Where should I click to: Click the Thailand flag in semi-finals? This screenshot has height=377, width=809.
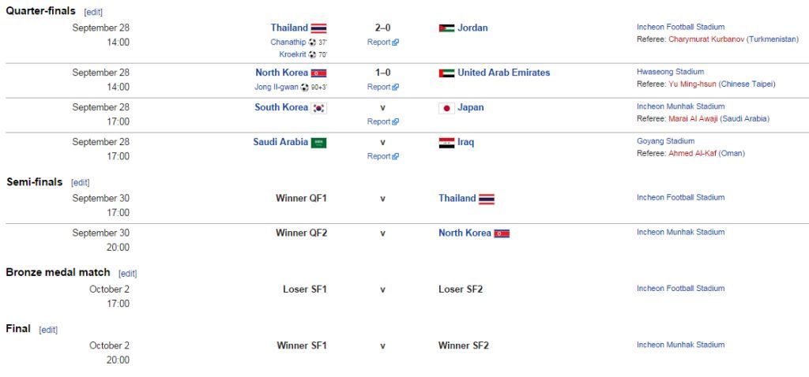486,199
